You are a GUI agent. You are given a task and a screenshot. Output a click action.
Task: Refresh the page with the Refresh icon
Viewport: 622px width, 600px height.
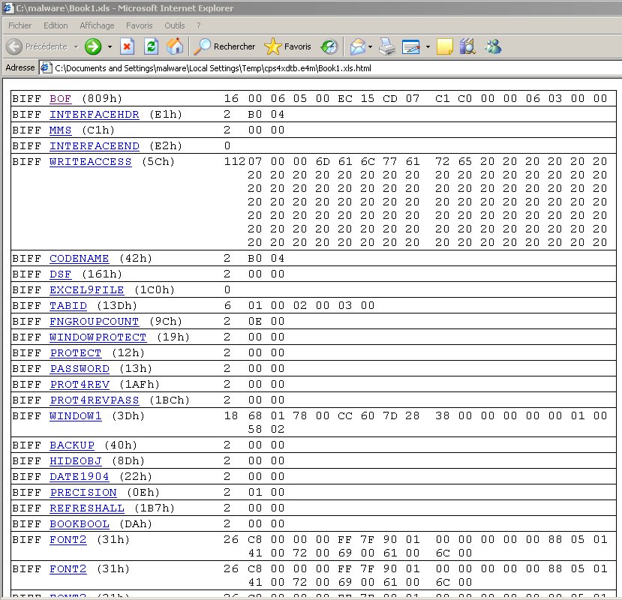pos(151,46)
